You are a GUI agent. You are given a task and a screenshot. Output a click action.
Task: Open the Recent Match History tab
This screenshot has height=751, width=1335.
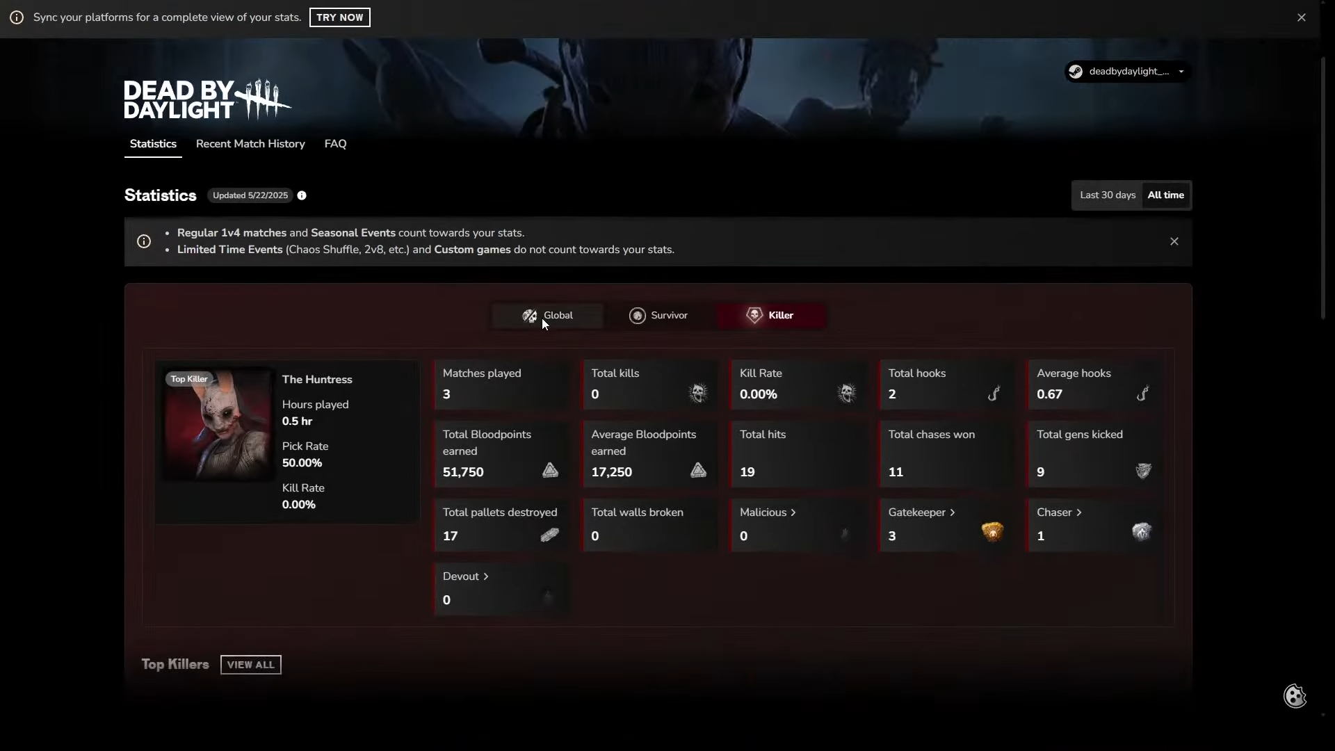point(250,144)
